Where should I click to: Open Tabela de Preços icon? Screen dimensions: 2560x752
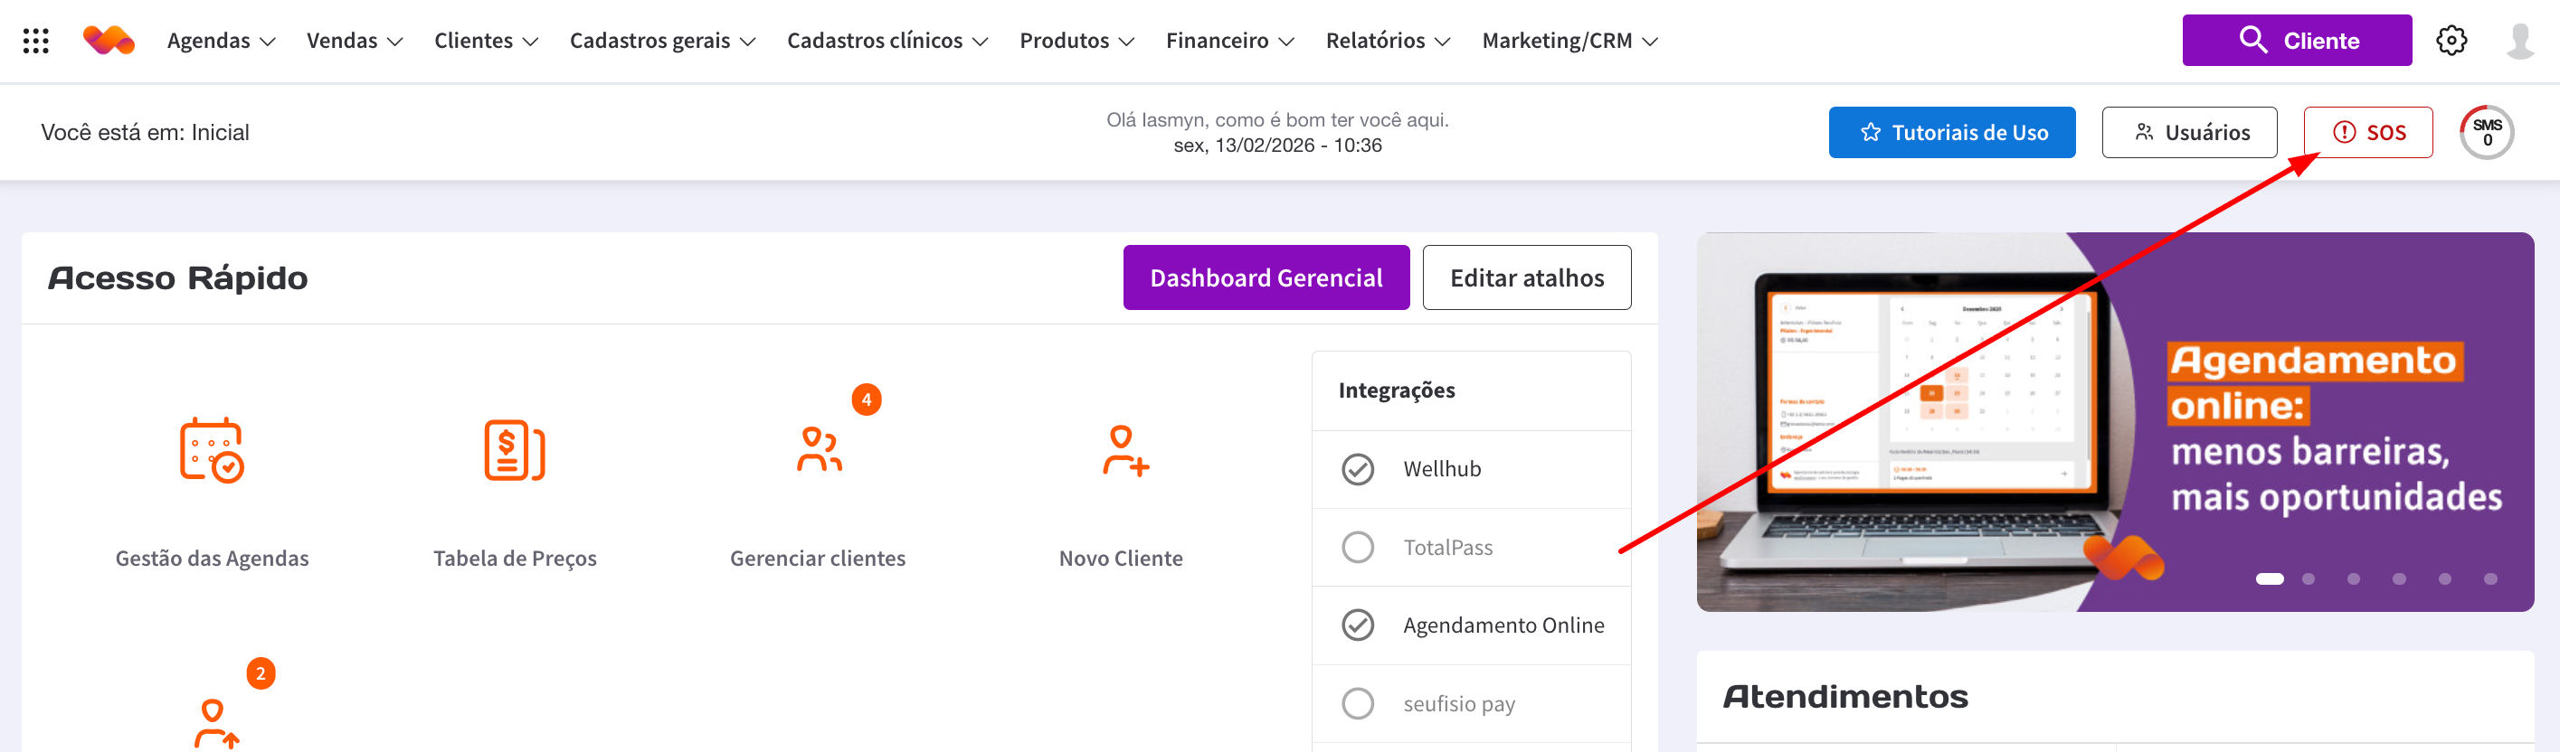(x=514, y=450)
